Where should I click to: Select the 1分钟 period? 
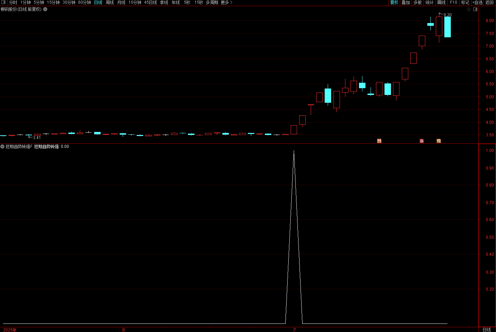coord(25,2)
